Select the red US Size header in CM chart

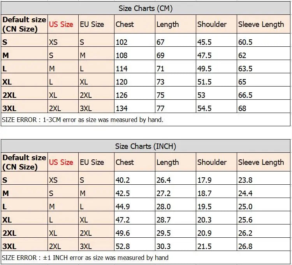[61, 24]
